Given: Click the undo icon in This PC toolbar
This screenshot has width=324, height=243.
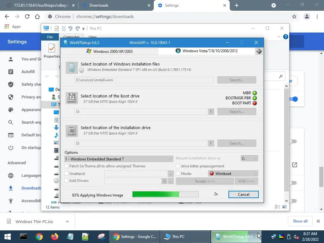Looking at the screenshot, I should pos(70,28).
